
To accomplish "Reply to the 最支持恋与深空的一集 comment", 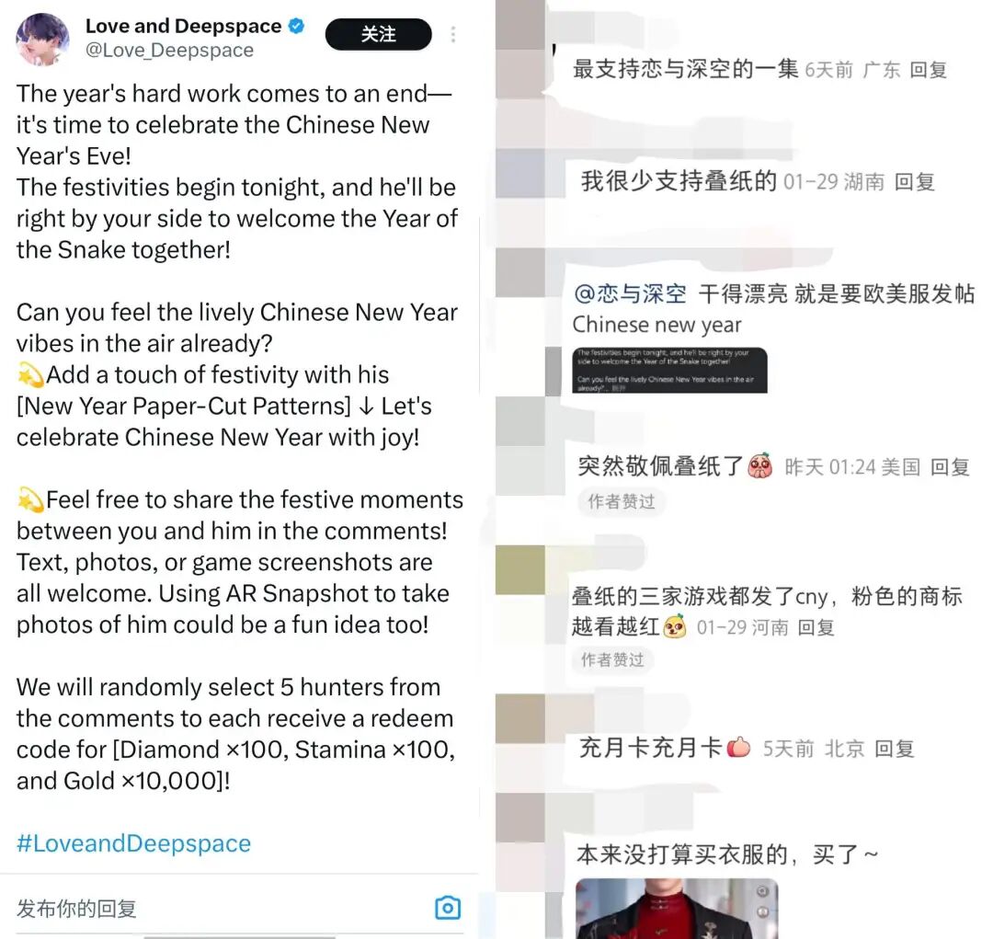I will 928,70.
